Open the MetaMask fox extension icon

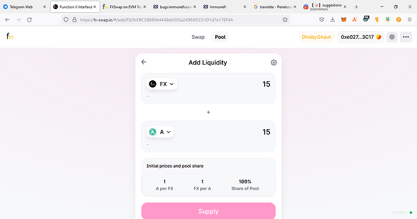344,19
